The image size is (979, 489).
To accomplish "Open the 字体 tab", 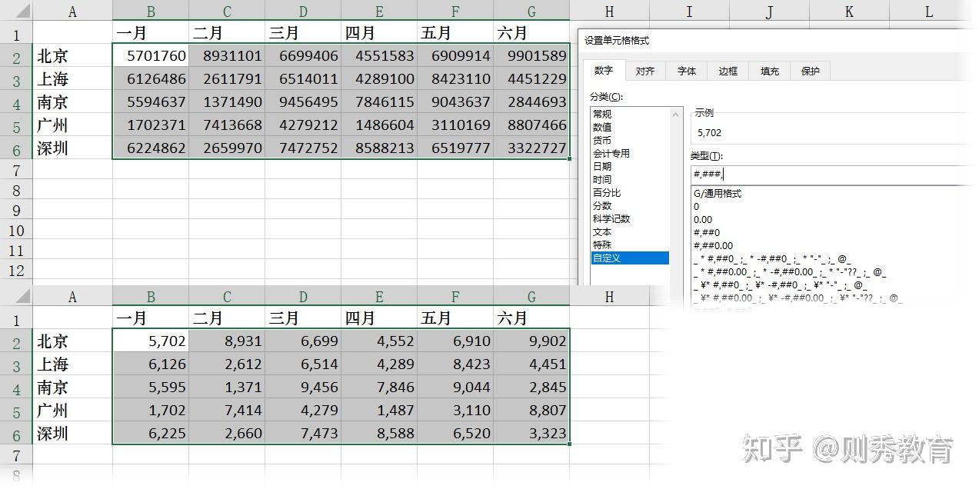I will (x=687, y=71).
